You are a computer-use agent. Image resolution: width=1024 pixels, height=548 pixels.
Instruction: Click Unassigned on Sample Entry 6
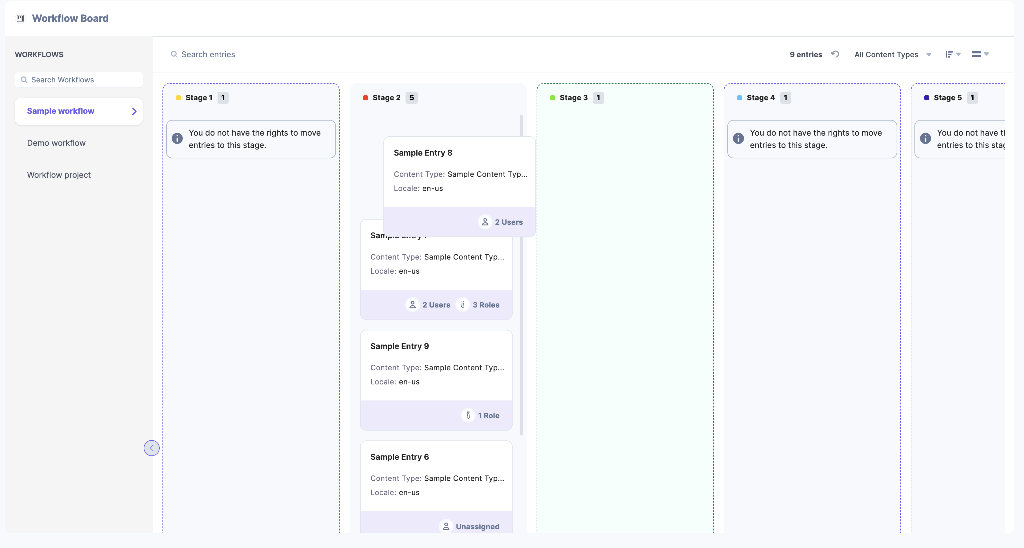tap(478, 526)
